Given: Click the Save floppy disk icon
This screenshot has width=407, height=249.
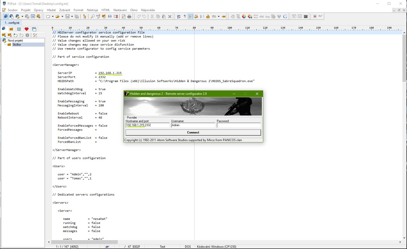Looking at the screenshot, I should [x=67, y=16].
